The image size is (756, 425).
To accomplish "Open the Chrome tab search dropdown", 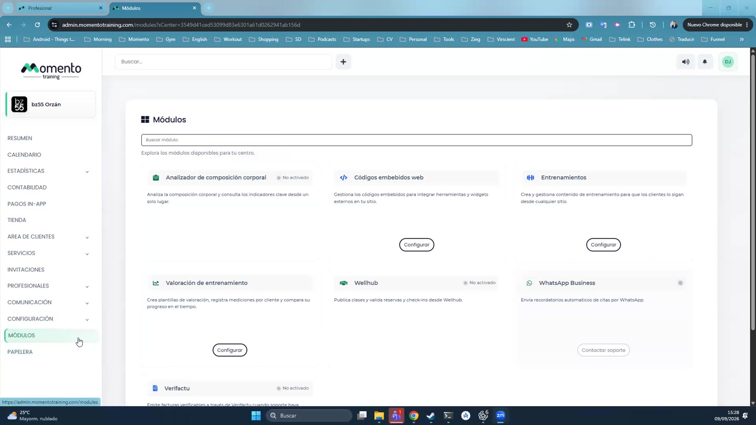I will coord(8,8).
